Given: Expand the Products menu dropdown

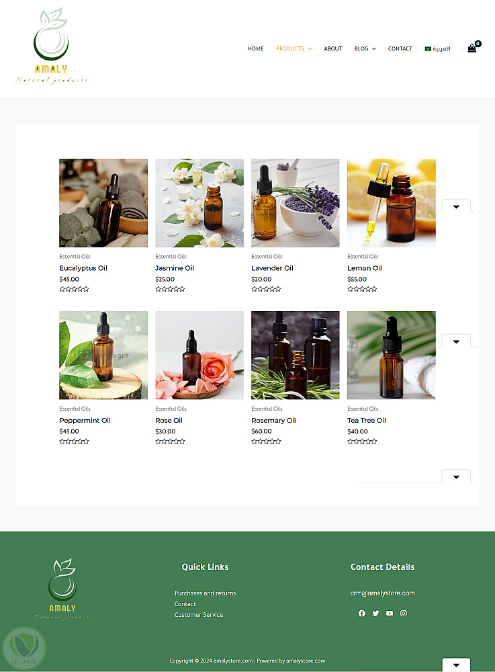Looking at the screenshot, I should tap(294, 49).
